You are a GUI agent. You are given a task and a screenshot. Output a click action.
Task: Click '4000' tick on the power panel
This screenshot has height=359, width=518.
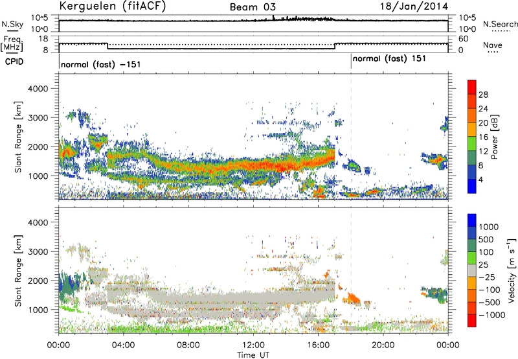(38, 89)
